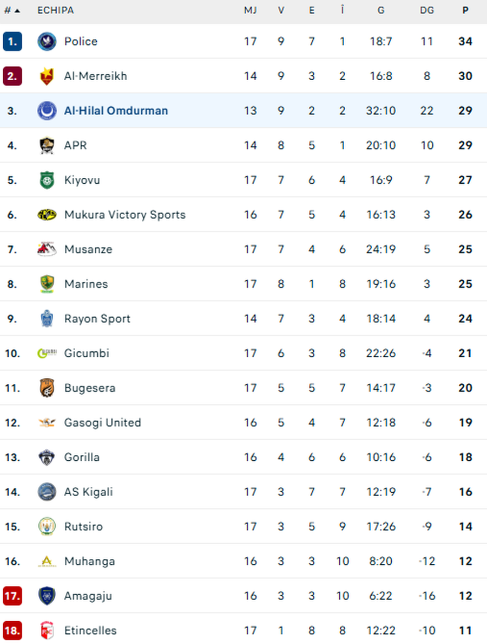Sort standings by P points header
The height and width of the screenshot is (644, 487).
[465, 10]
